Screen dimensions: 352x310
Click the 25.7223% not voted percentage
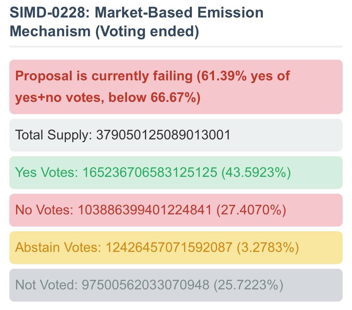(x=249, y=285)
